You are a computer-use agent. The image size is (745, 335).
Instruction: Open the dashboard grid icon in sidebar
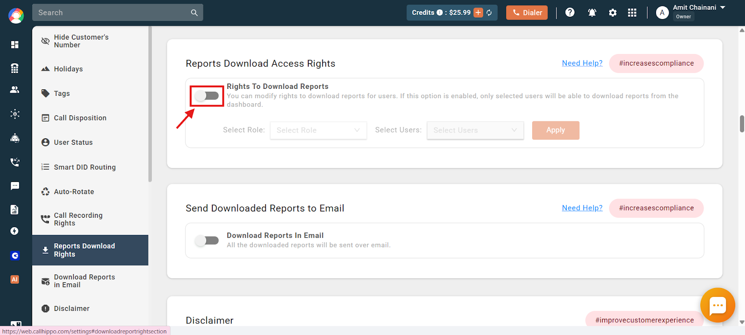15,45
